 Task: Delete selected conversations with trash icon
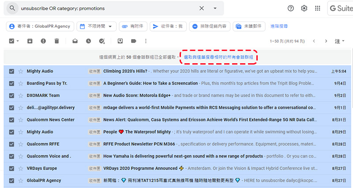(57, 41)
